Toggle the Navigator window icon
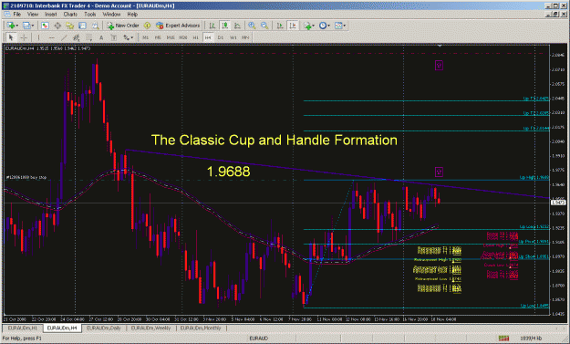This screenshot has width=570, height=344. click(70, 26)
